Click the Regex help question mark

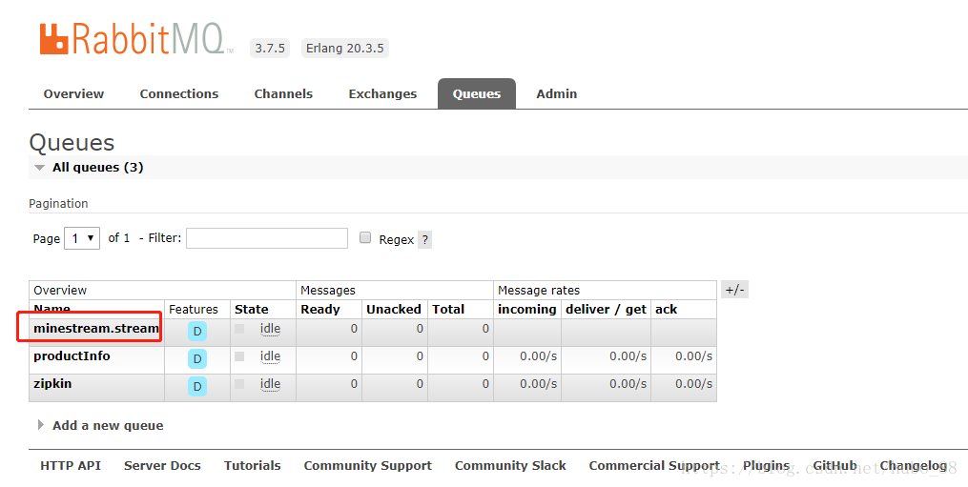[x=424, y=240]
